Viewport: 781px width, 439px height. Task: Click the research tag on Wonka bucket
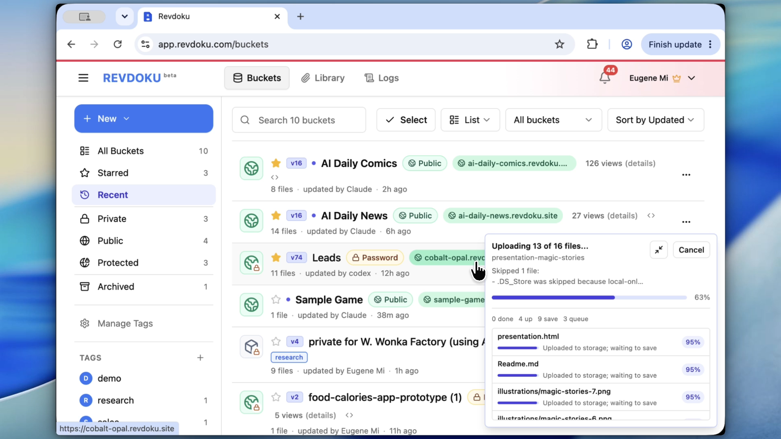coord(289,357)
